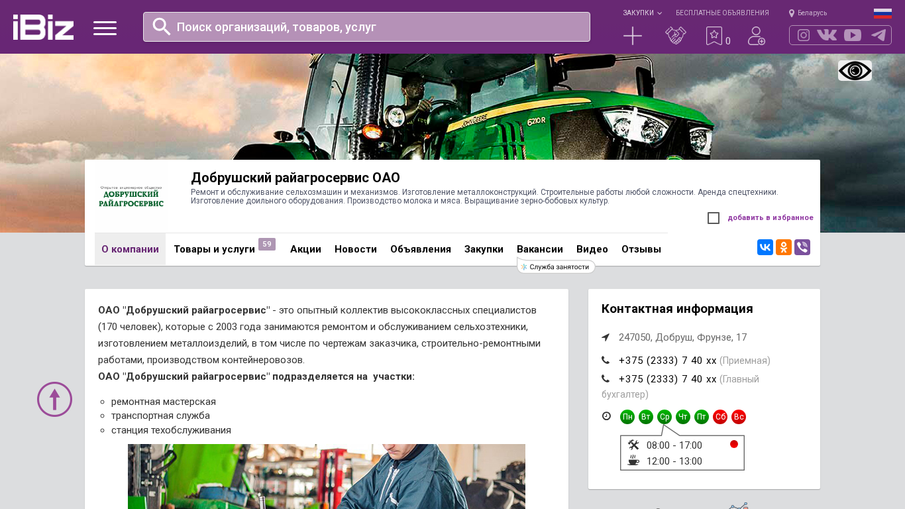Screen dimensions: 905x509
Task: Select the Ср weekday circle
Action: point(665,417)
